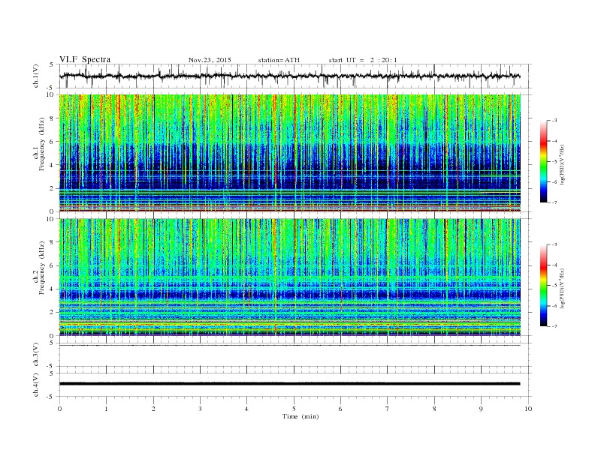Click the thick ch.4 voltage trace
The image size is (595, 459).
click(x=289, y=384)
